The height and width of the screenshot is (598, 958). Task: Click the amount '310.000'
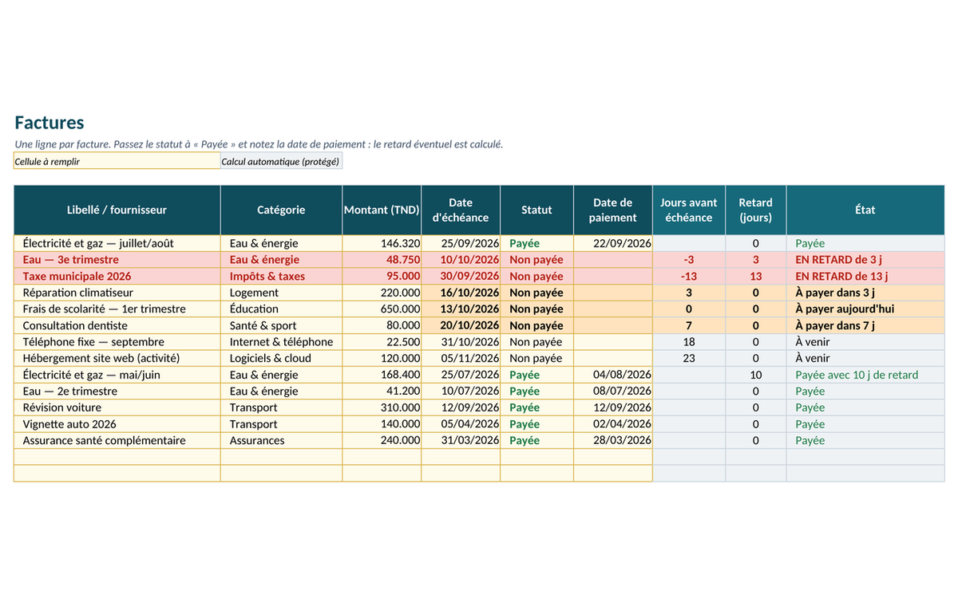(x=382, y=407)
